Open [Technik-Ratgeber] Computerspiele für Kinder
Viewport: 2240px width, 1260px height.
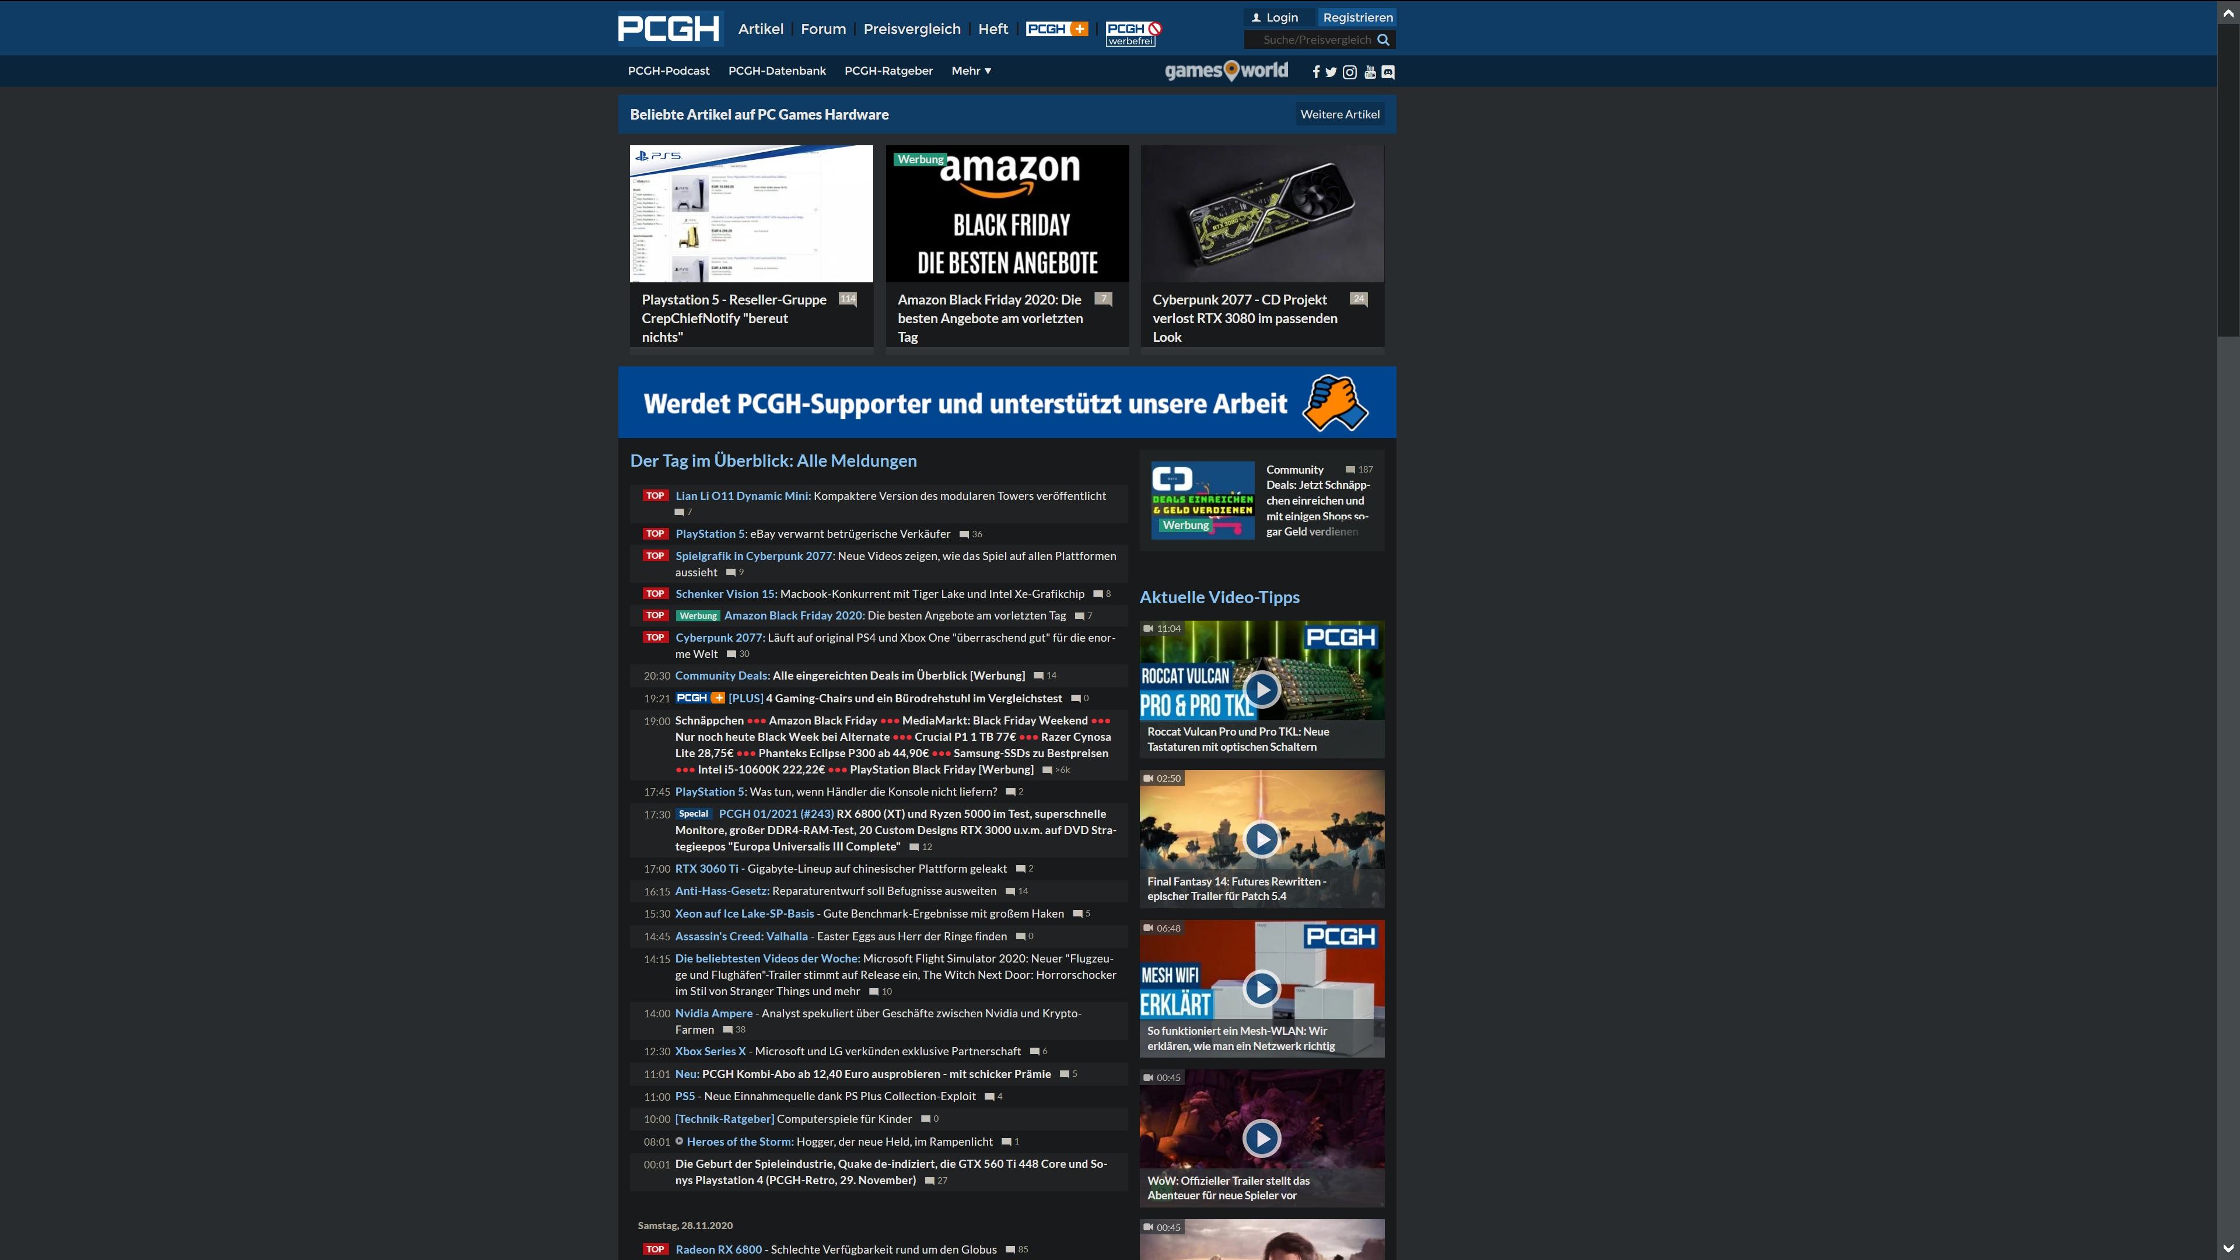(793, 1119)
